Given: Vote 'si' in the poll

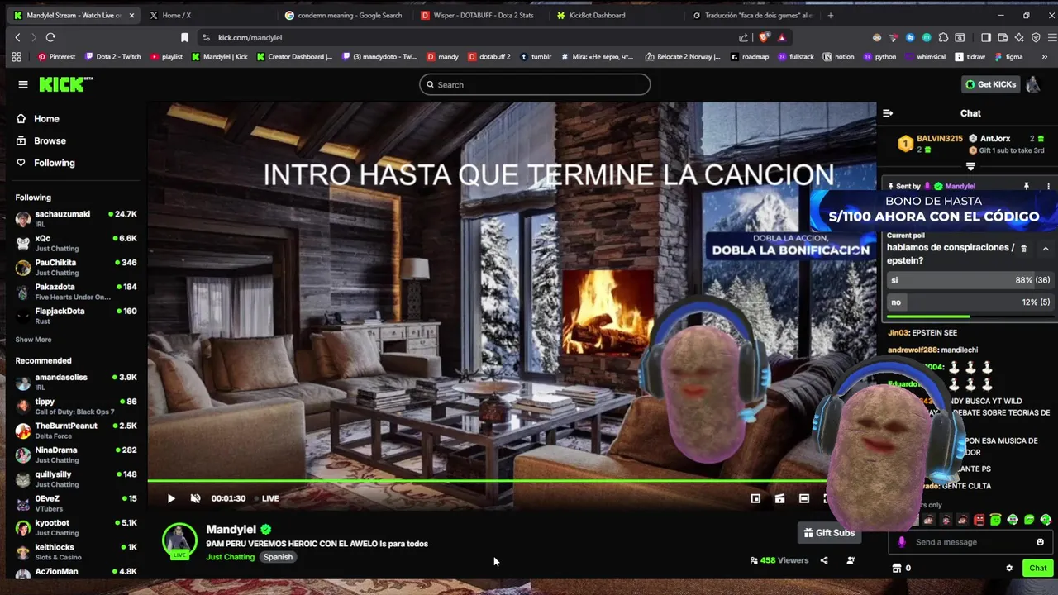Looking at the screenshot, I should [x=970, y=280].
